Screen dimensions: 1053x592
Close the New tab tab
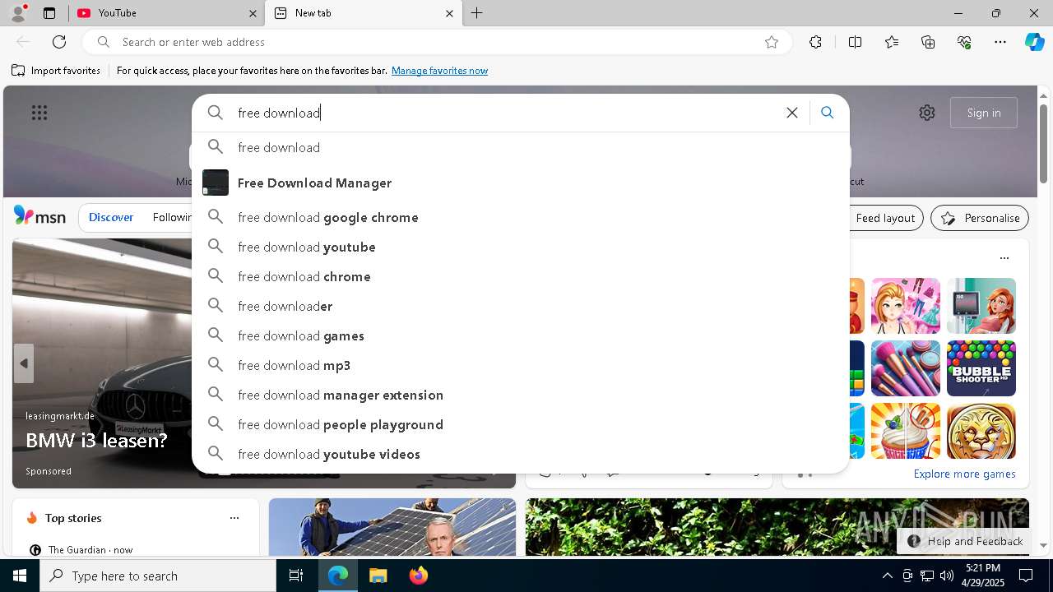[449, 13]
